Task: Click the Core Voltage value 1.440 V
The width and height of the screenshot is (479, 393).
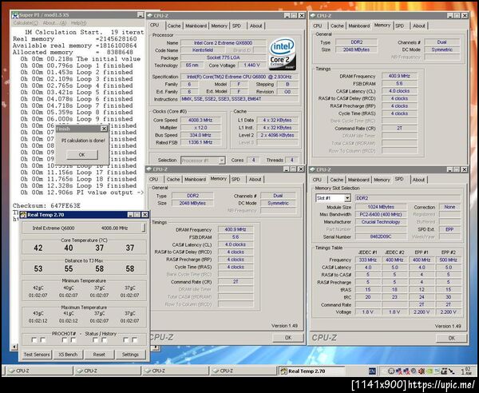Action: tap(251, 65)
